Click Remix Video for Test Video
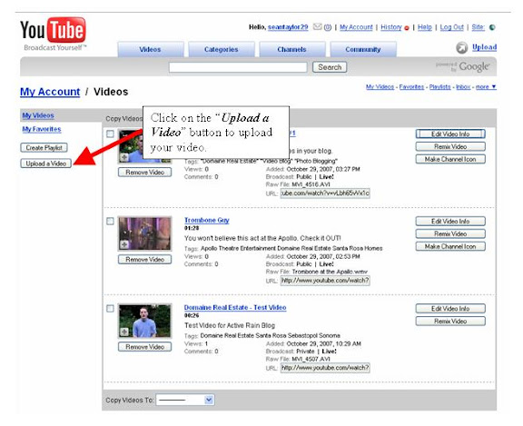This screenshot has width=523, height=426. [x=450, y=322]
